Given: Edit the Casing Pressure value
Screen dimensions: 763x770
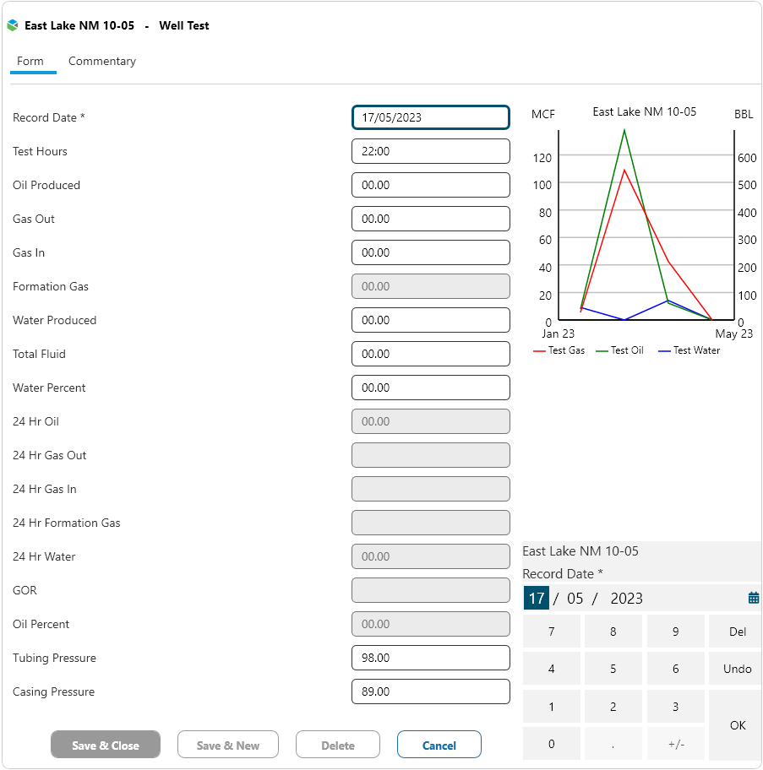Looking at the screenshot, I should (x=430, y=691).
